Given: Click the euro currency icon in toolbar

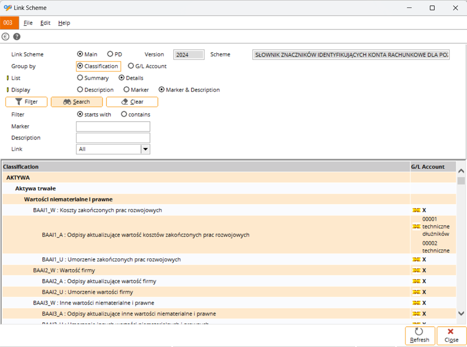Looking at the screenshot, I should point(6,37).
